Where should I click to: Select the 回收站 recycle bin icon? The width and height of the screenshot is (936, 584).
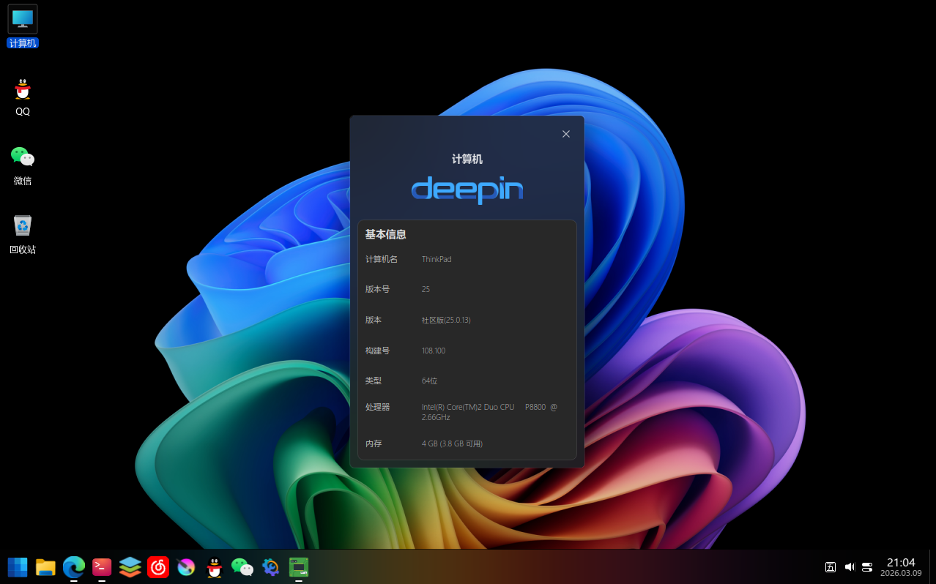[23, 234]
